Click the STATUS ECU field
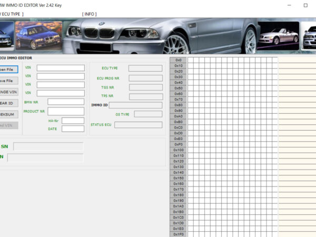This screenshot has width=316, height=237. coord(138,125)
